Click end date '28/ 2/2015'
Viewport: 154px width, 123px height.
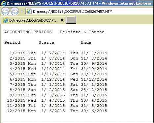click(x=94, y=90)
